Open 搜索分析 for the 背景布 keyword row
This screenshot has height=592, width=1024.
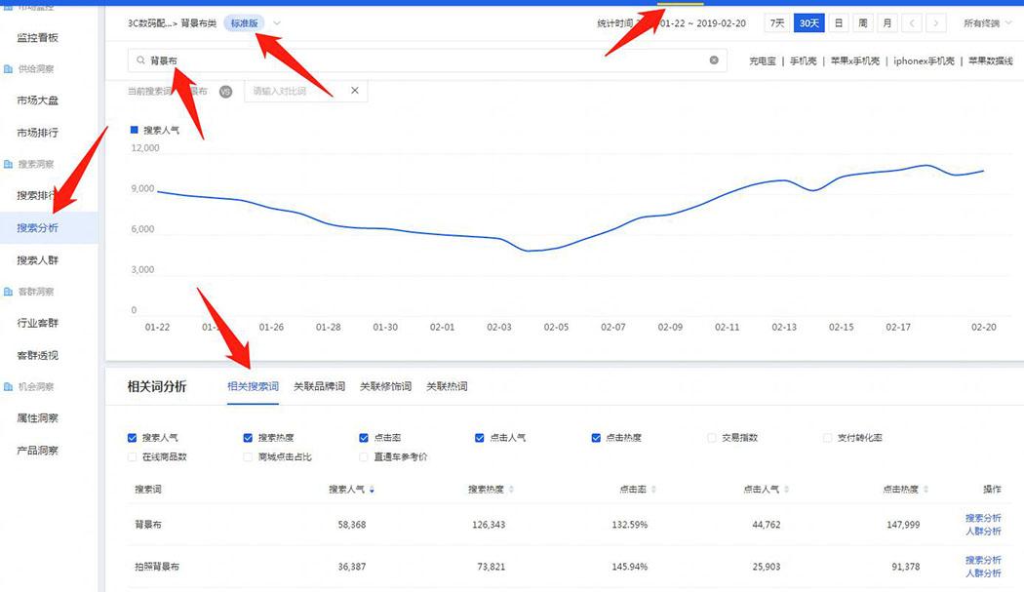(x=983, y=519)
